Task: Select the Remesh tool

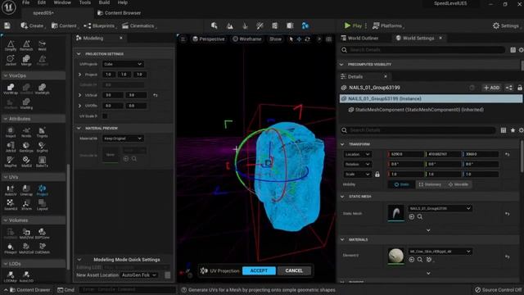Action: coord(26,46)
